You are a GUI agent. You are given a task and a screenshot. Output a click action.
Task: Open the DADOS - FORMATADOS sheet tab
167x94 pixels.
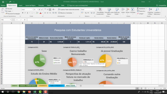point(28,86)
